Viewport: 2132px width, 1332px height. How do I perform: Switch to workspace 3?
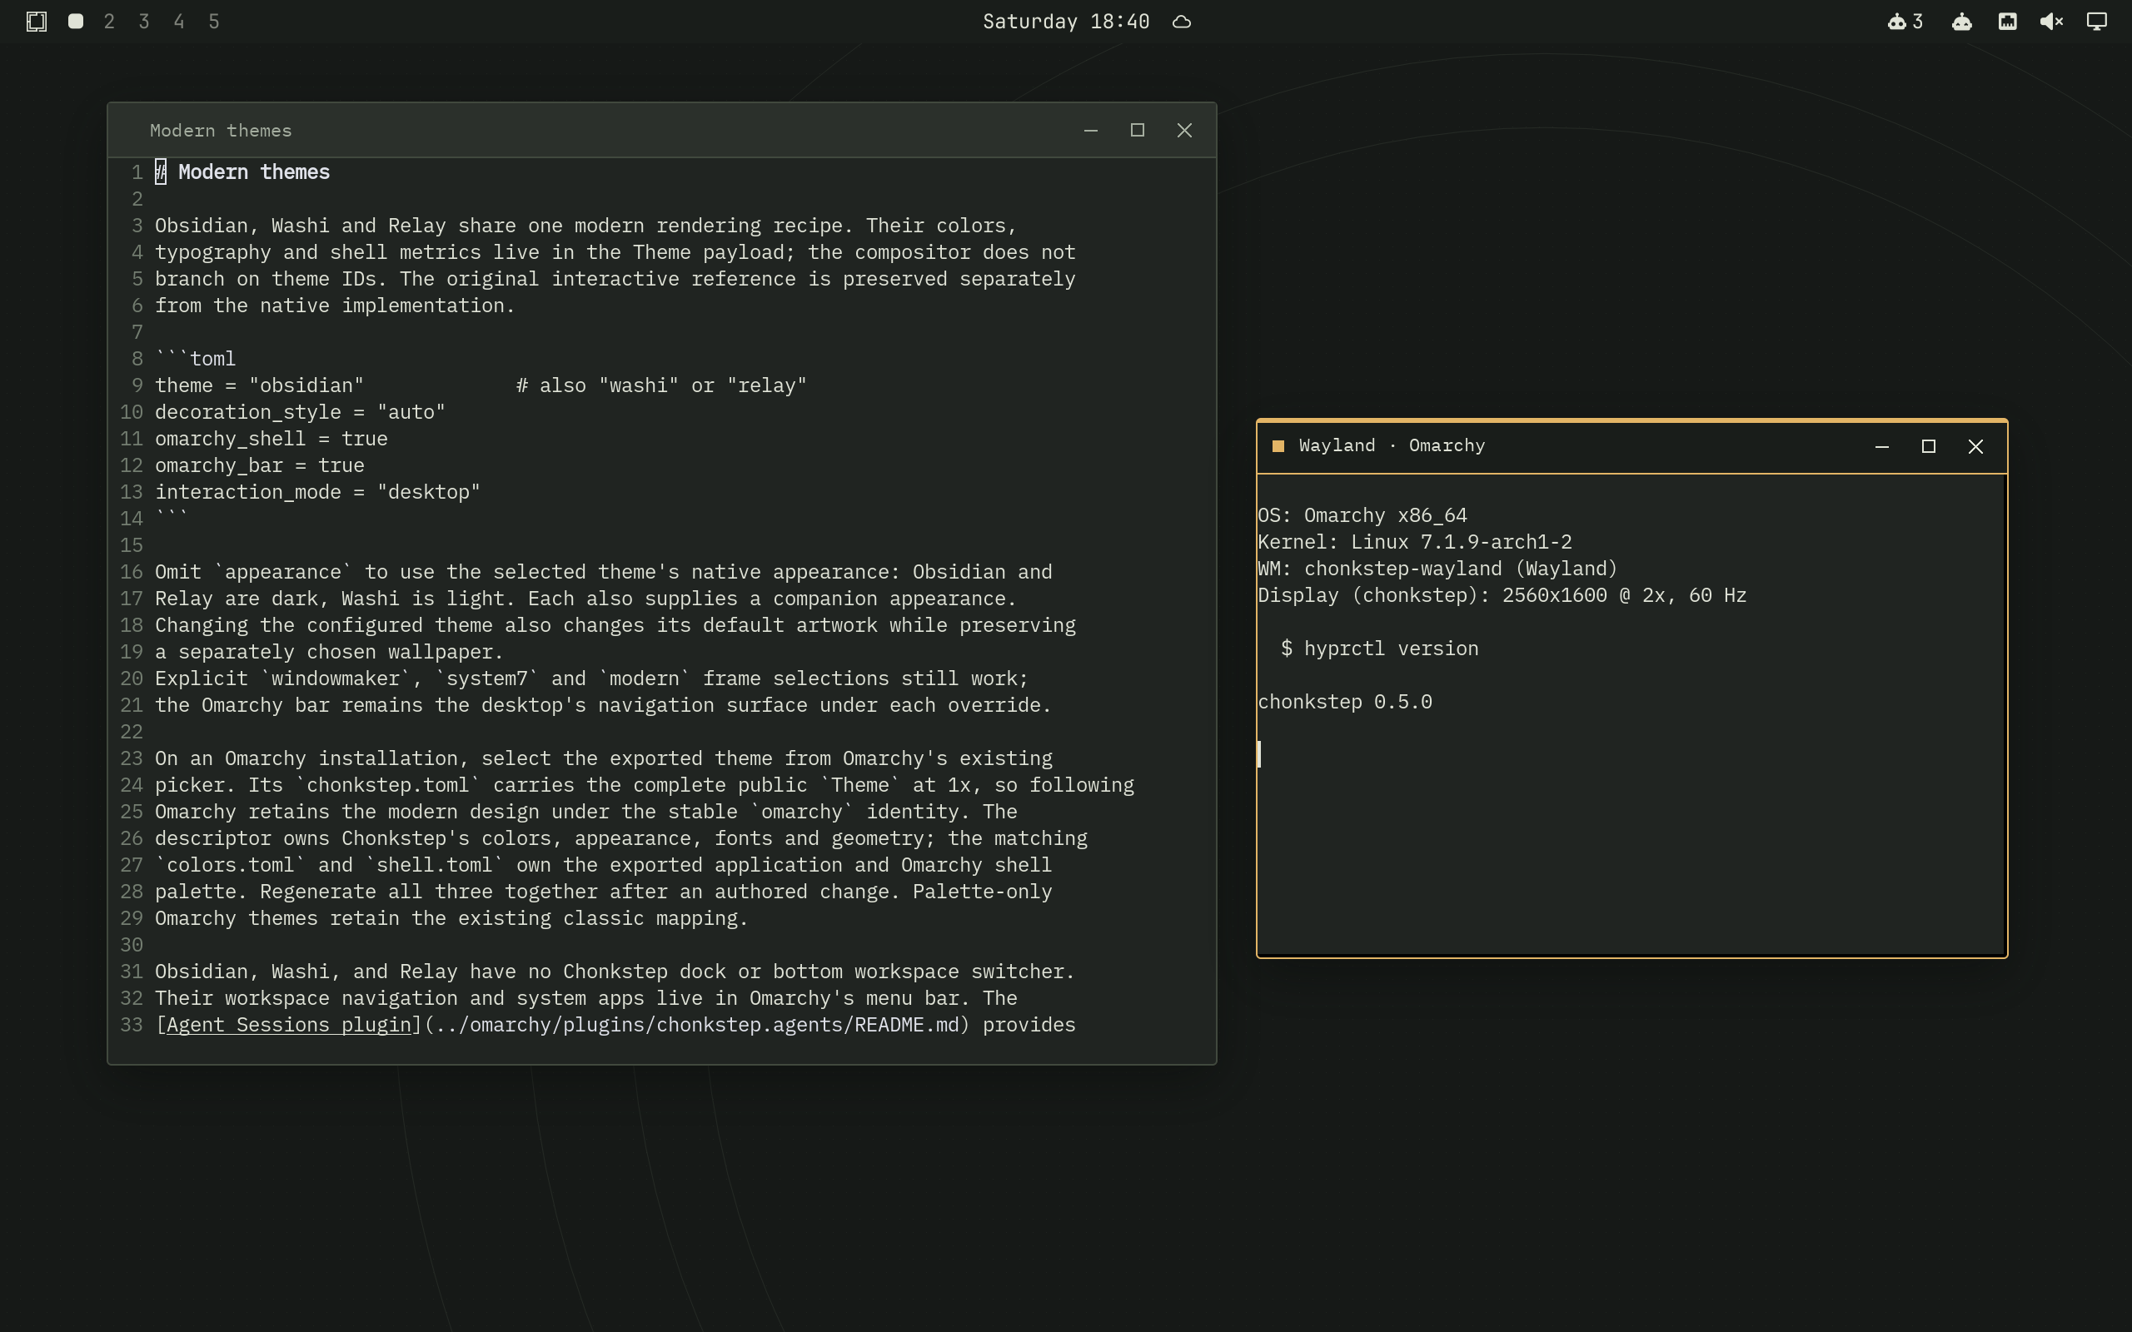(x=144, y=21)
